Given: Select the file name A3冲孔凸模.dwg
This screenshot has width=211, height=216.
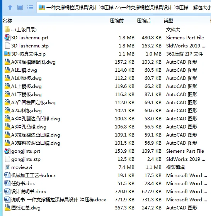Looking at the screenshot, I should pyautogui.click(x=29, y=127).
